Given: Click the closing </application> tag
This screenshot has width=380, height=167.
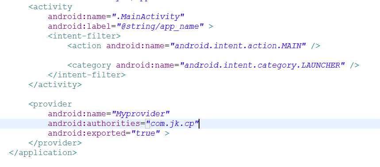Looking at the screenshot, I should click(43, 152).
